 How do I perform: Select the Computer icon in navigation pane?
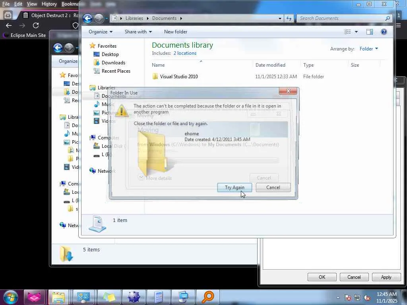click(92, 137)
